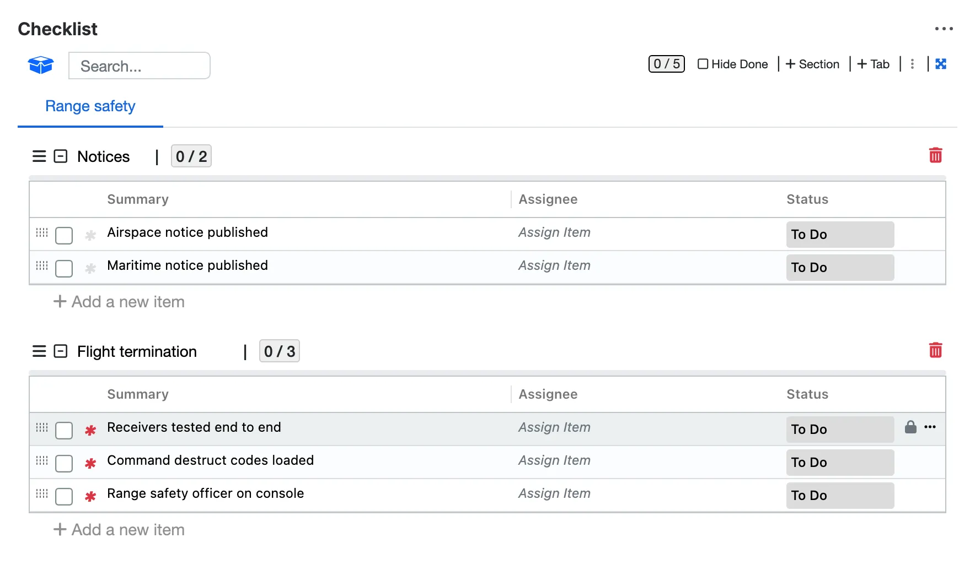Click the Assignee header in Flight termination table

tap(548, 394)
